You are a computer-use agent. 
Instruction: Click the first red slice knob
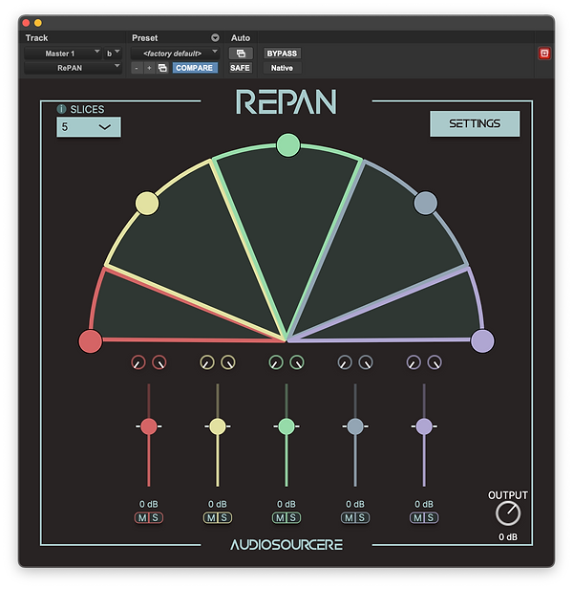(x=138, y=362)
